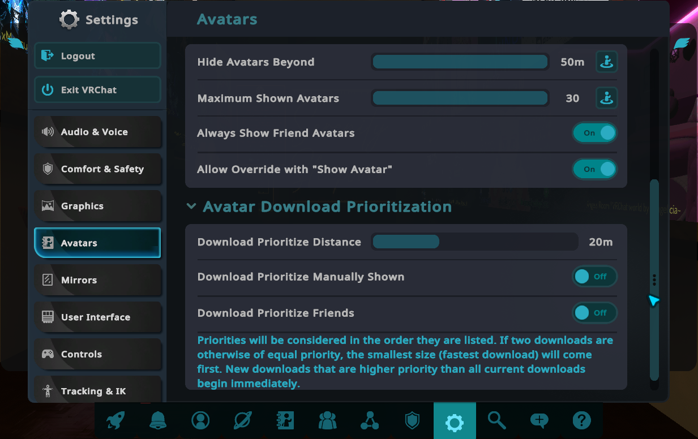This screenshot has height=439, width=698.
Task: Open the Help question mark icon
Action: (x=581, y=420)
